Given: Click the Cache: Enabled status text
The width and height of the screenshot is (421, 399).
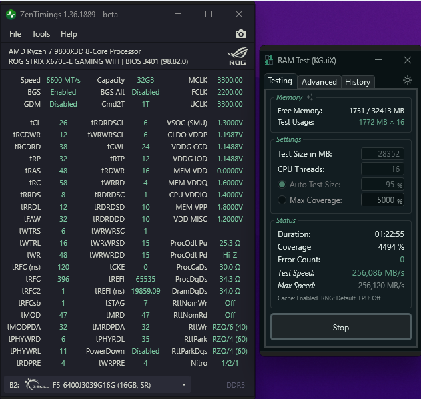Looking at the screenshot, I should tap(298, 298).
